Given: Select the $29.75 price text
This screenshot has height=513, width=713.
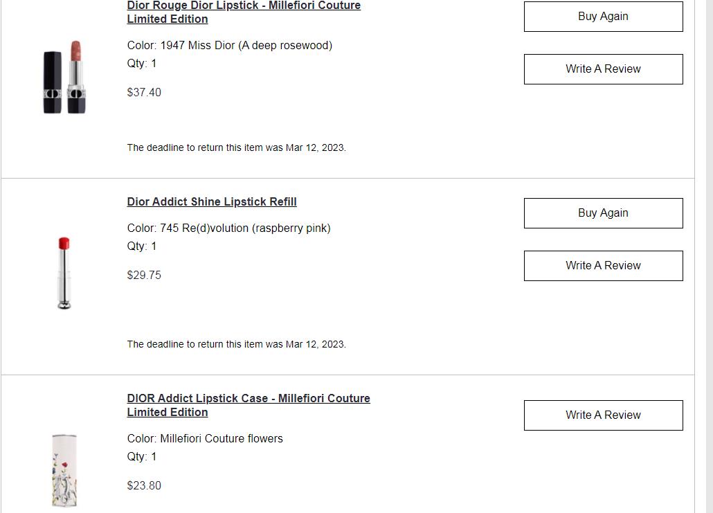Looking at the screenshot, I should [144, 275].
